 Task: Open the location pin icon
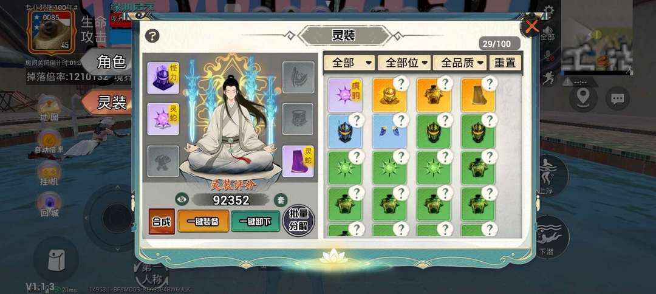[x=583, y=98]
